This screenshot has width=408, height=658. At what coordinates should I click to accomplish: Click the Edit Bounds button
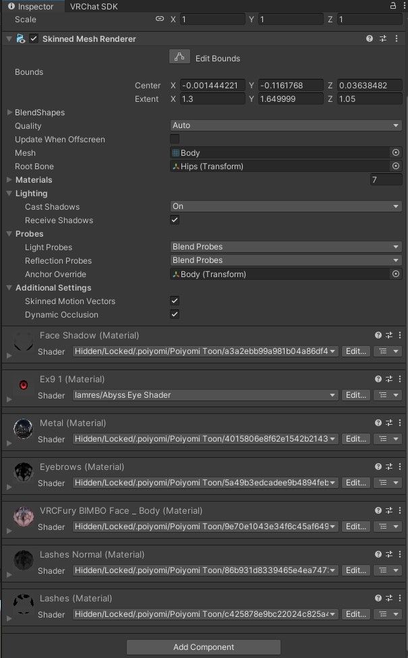coord(179,57)
